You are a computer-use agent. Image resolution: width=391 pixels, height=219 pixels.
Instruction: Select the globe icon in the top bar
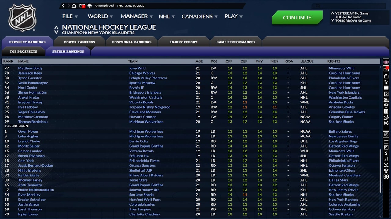[90, 5]
